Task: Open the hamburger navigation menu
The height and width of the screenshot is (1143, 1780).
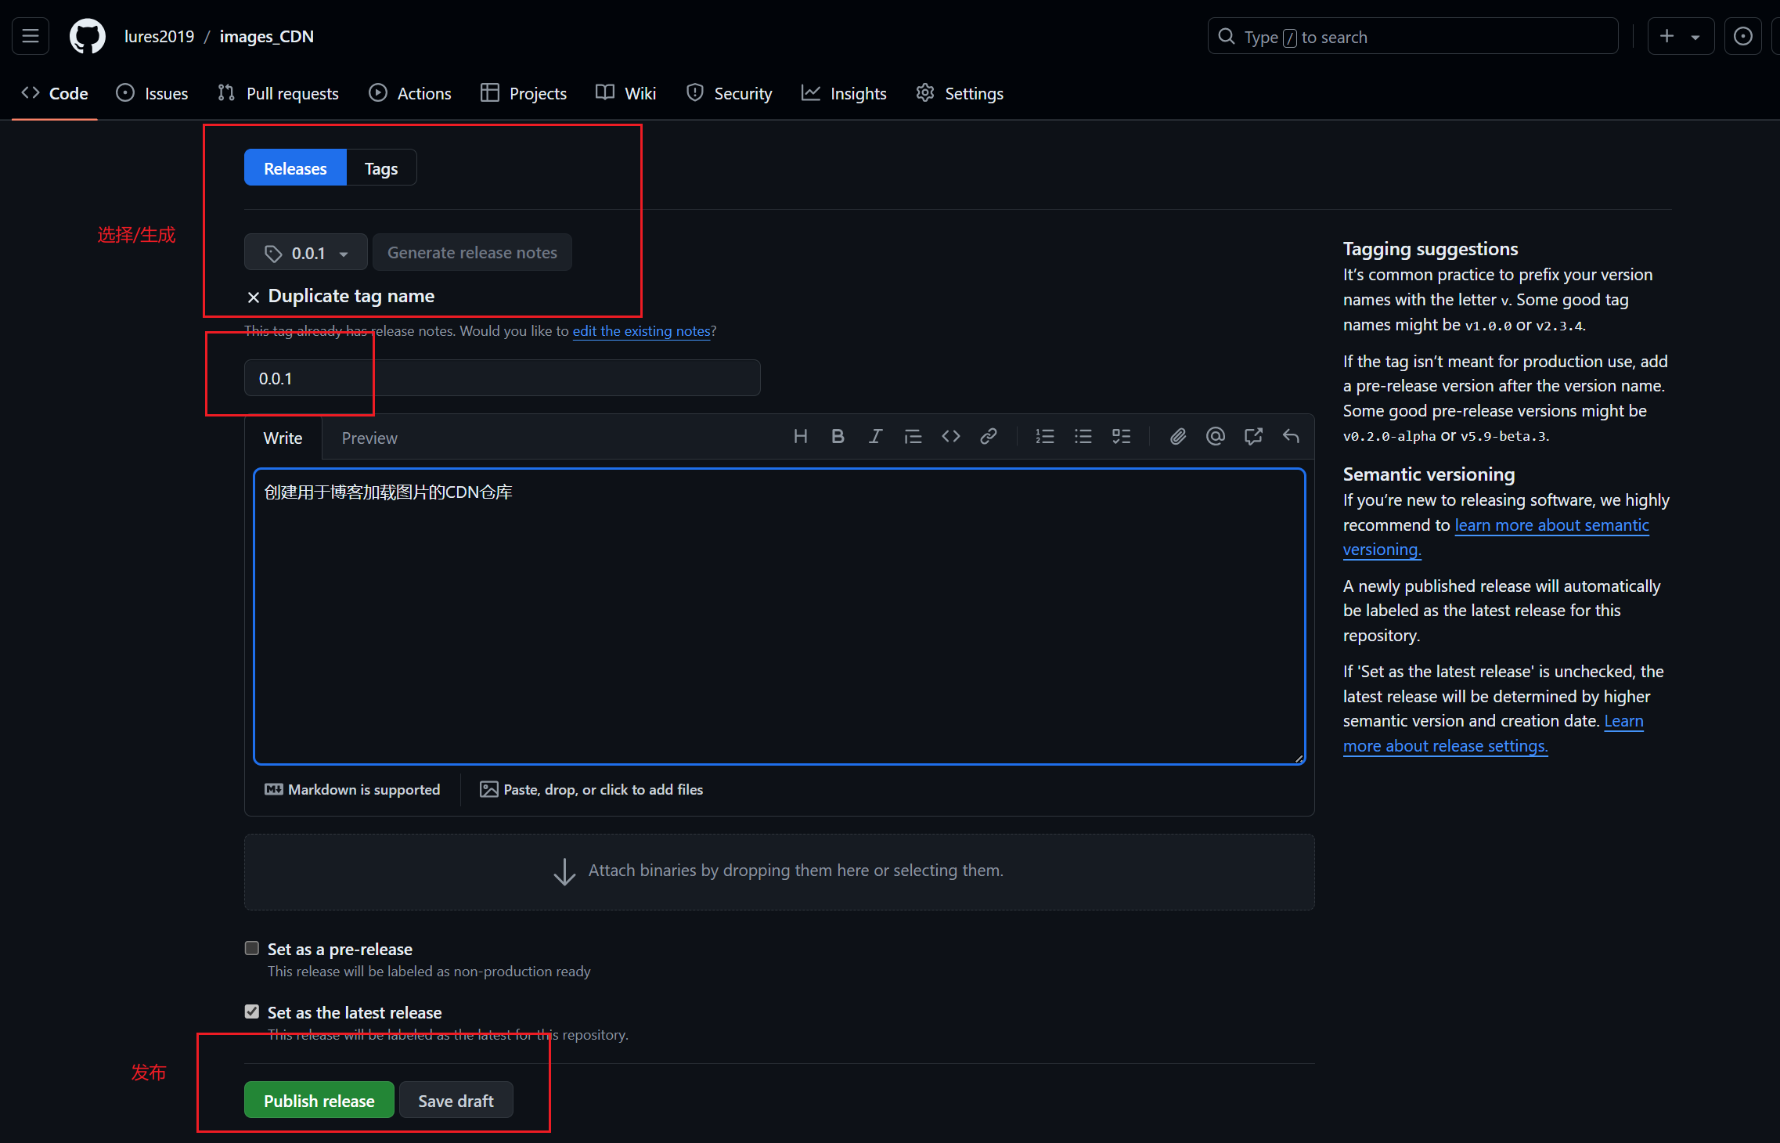Action: [x=31, y=36]
